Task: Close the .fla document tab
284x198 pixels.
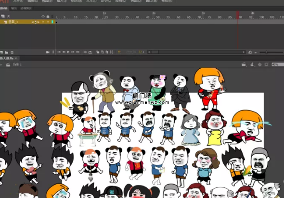Action: (x=16, y=58)
